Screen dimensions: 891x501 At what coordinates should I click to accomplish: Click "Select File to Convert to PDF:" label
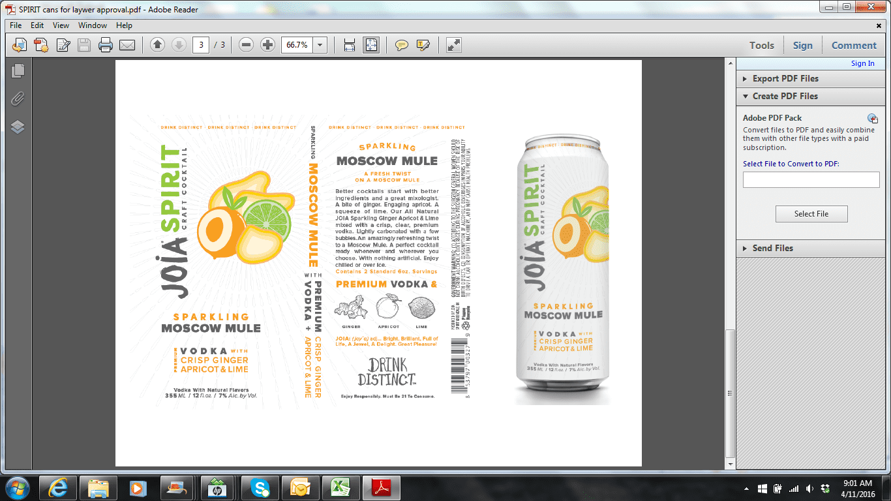point(791,164)
